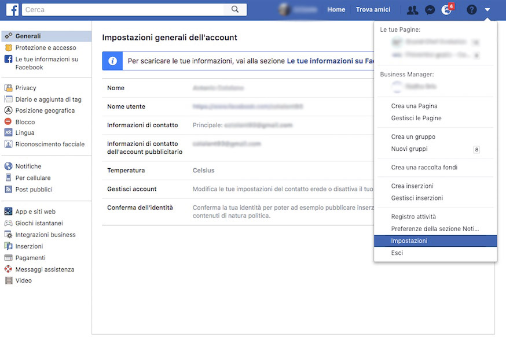Click the search magnifier button

[x=235, y=9]
